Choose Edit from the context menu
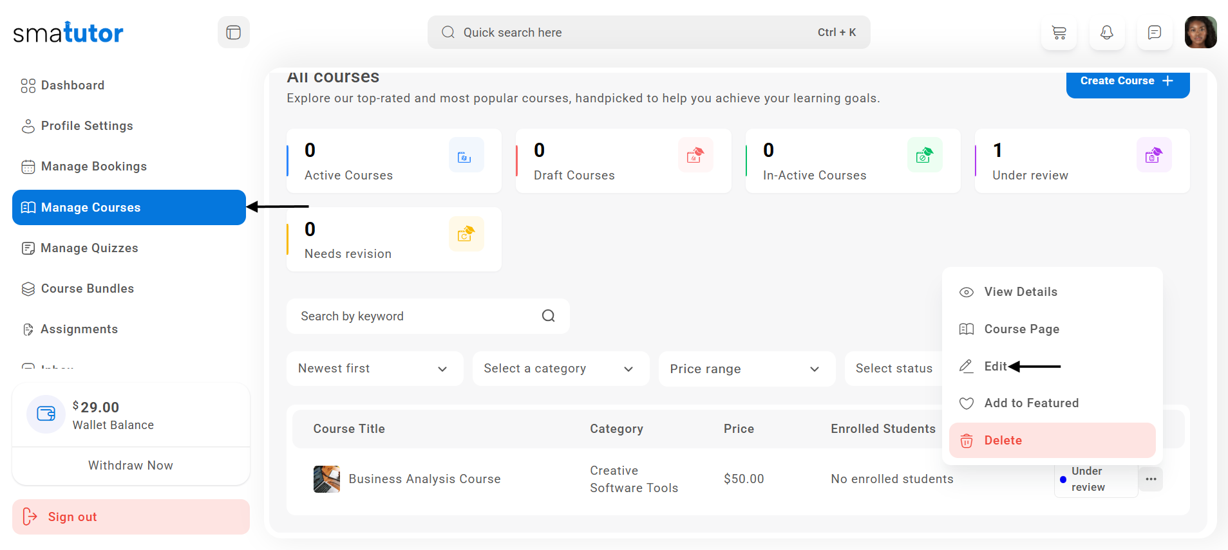Screen dimensions: 1228x550 [x=995, y=366]
